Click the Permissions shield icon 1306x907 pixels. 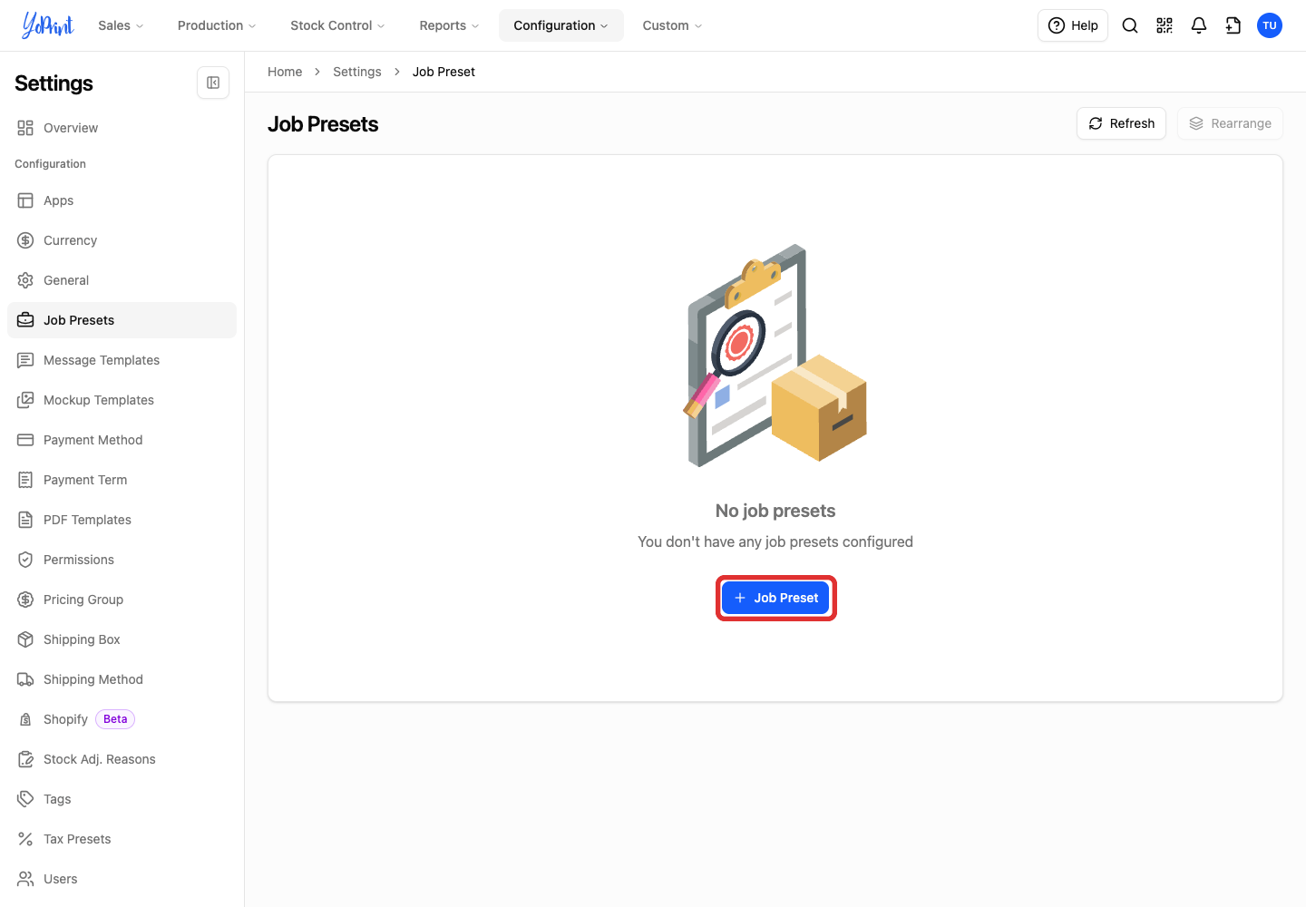[25, 560]
